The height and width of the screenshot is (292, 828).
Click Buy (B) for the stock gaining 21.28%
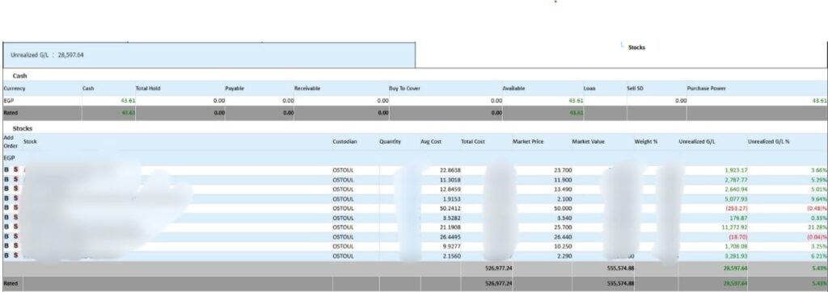point(6,227)
